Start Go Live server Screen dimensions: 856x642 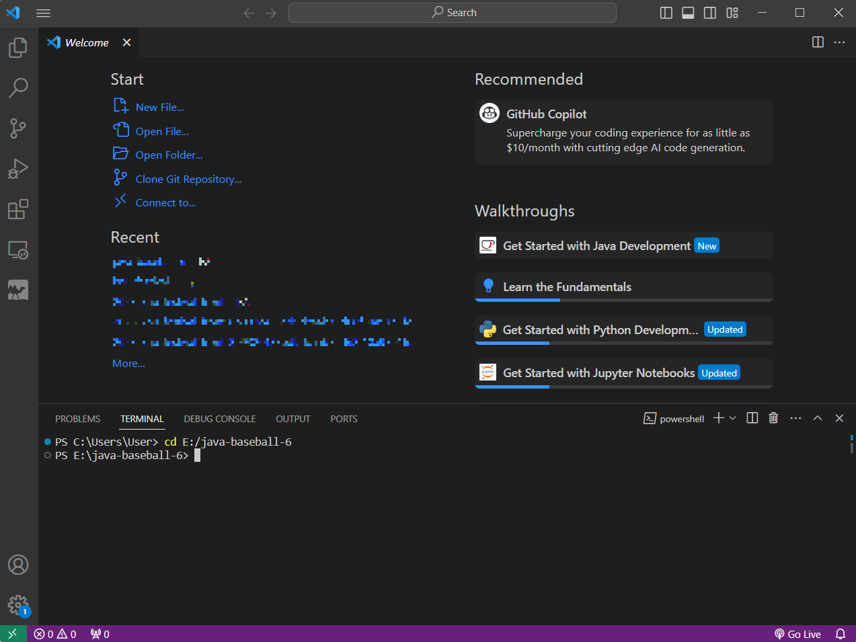797,634
